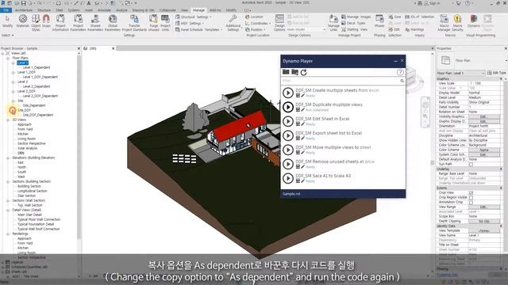Open the Annotate ribbon tab
The height and width of the screenshot is (285, 508).
104,10
